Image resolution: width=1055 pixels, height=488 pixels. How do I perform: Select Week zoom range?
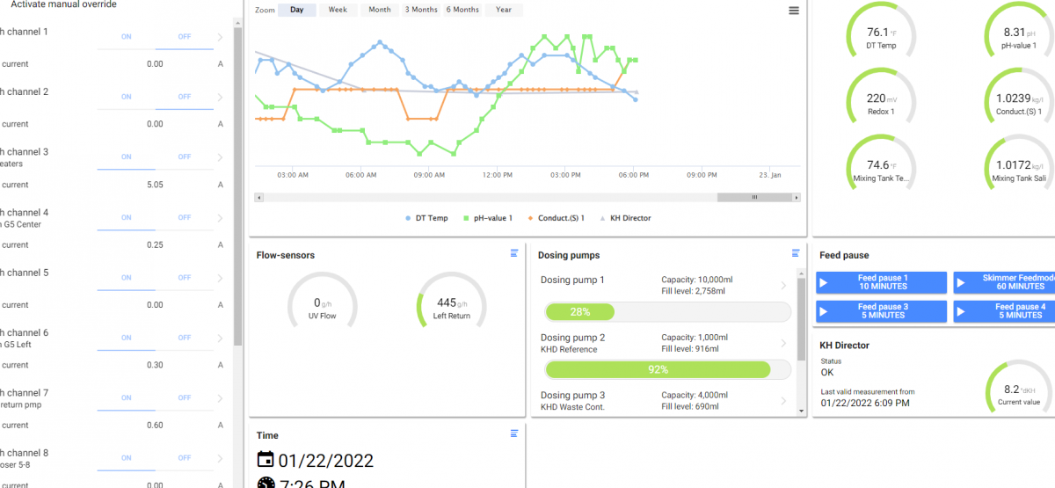(338, 11)
